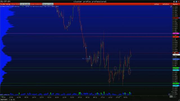This screenshot has height=101, width=180.
Task: Click the 07/12 date label on time axis
Action: (x=102, y=97)
